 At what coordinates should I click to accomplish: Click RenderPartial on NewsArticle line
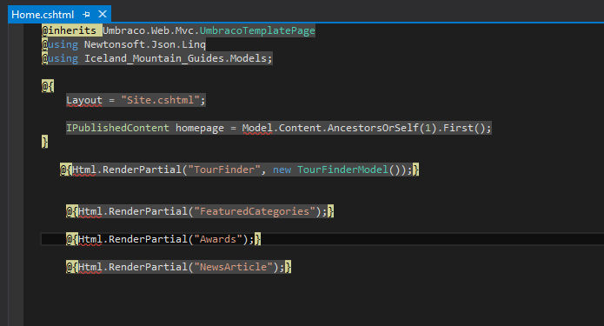coord(148,267)
